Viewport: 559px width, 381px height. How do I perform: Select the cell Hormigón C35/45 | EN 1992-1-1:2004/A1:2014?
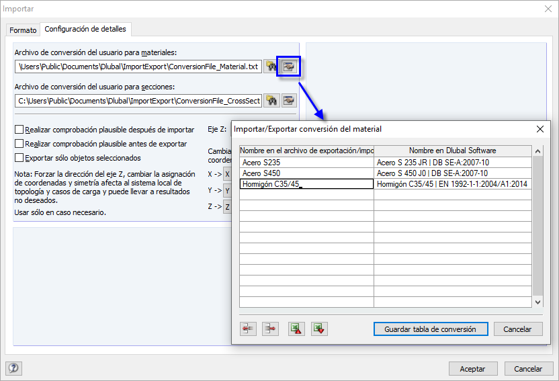pyautogui.click(x=452, y=184)
